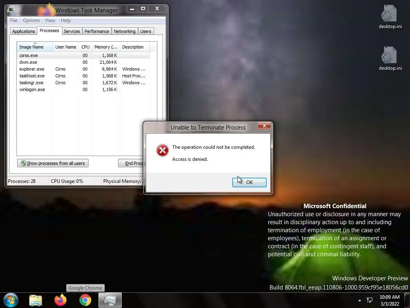The width and height of the screenshot is (410, 308).
Task: Select csrss.exe process row
Action: 83,55
